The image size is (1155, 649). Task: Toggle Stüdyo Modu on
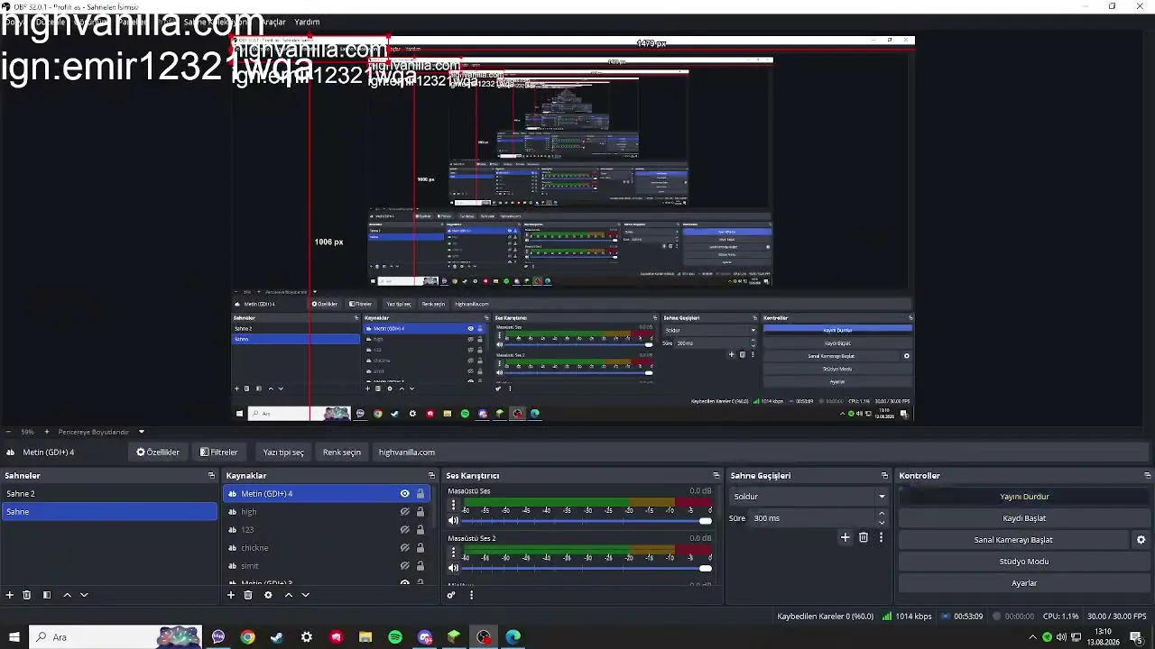[1024, 562]
